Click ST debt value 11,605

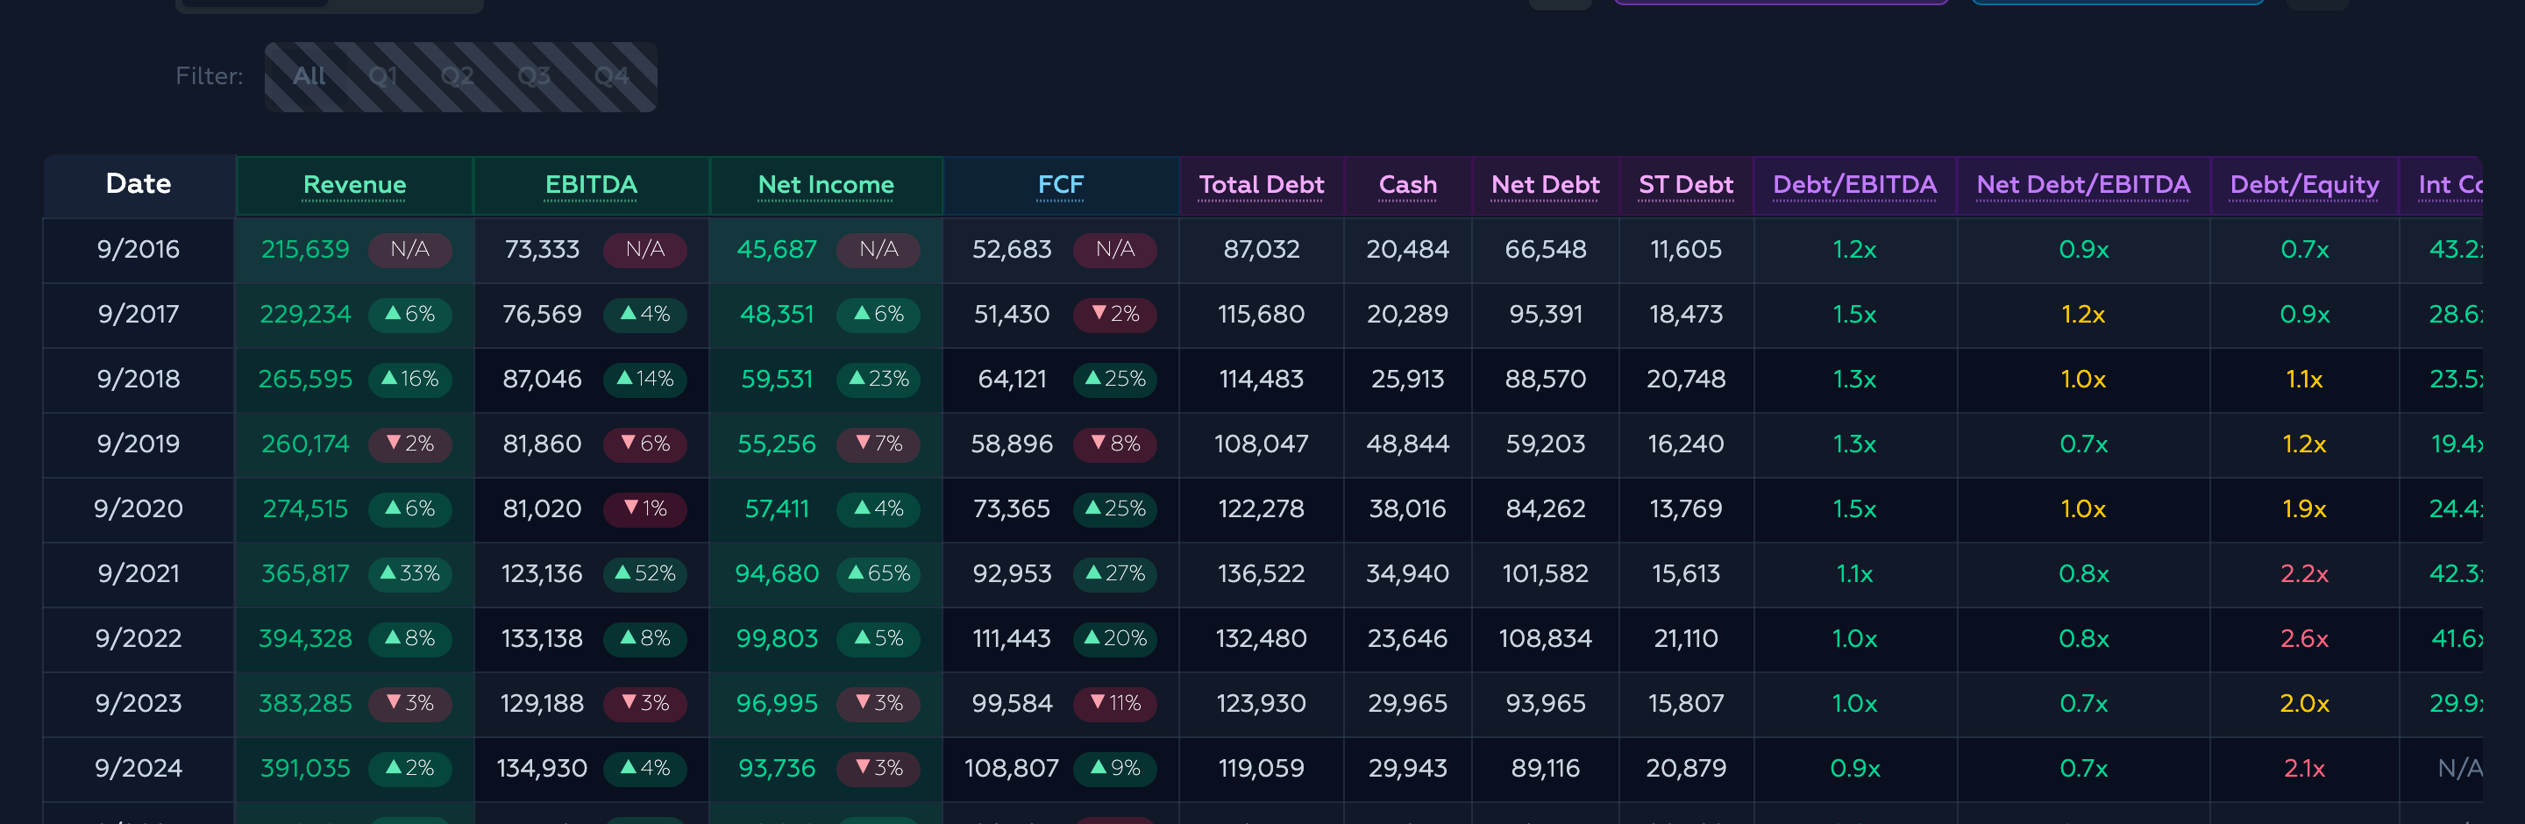[x=1686, y=250]
